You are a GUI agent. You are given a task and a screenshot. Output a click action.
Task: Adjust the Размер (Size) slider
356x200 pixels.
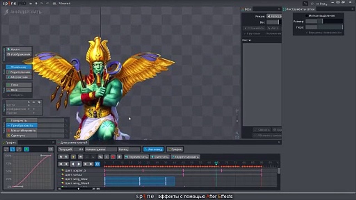click(324, 21)
